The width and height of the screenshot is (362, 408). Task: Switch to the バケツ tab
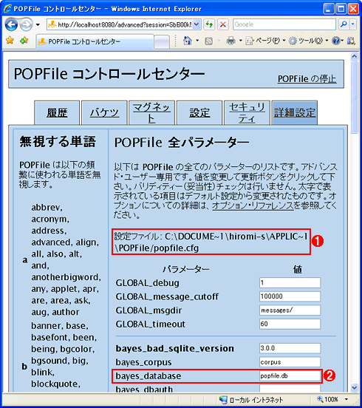(104, 112)
